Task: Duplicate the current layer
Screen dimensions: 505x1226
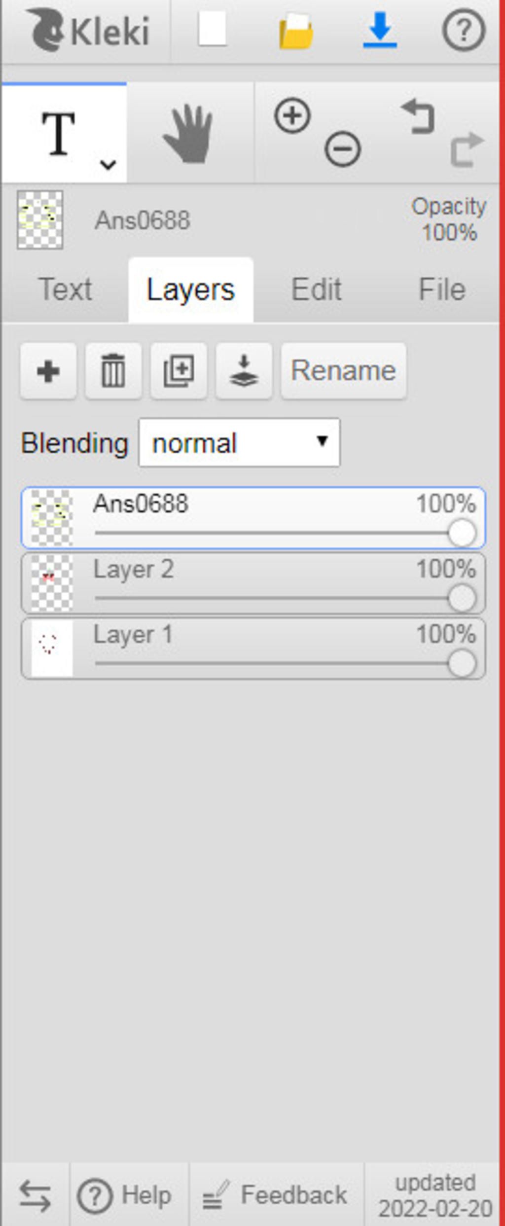Action: pyautogui.click(x=179, y=371)
